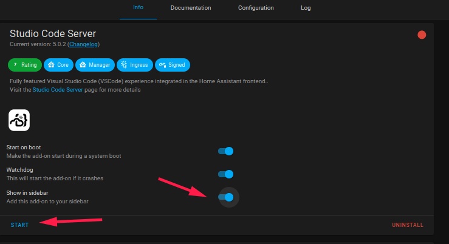The height and width of the screenshot is (244, 449).
Task: Disable the Watchdog switch
Action: pos(225,174)
